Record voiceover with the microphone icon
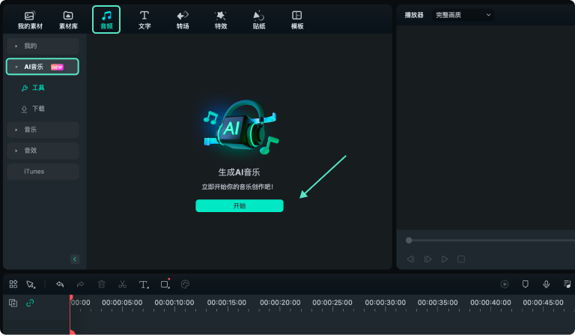This screenshot has width=575, height=335. click(x=546, y=284)
